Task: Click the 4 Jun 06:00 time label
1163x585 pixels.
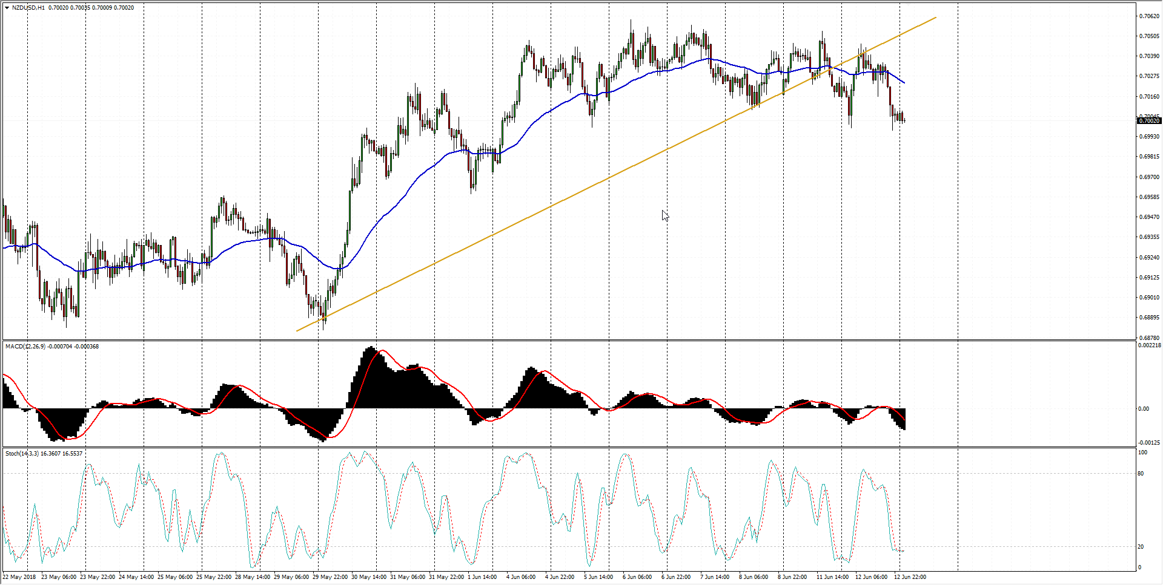Action: pos(521,577)
